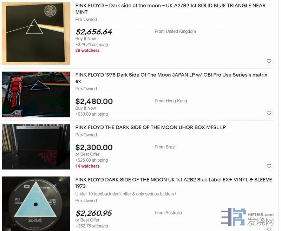View the UHQR box set thumbnail
281x231 pixels.
click(36, 147)
